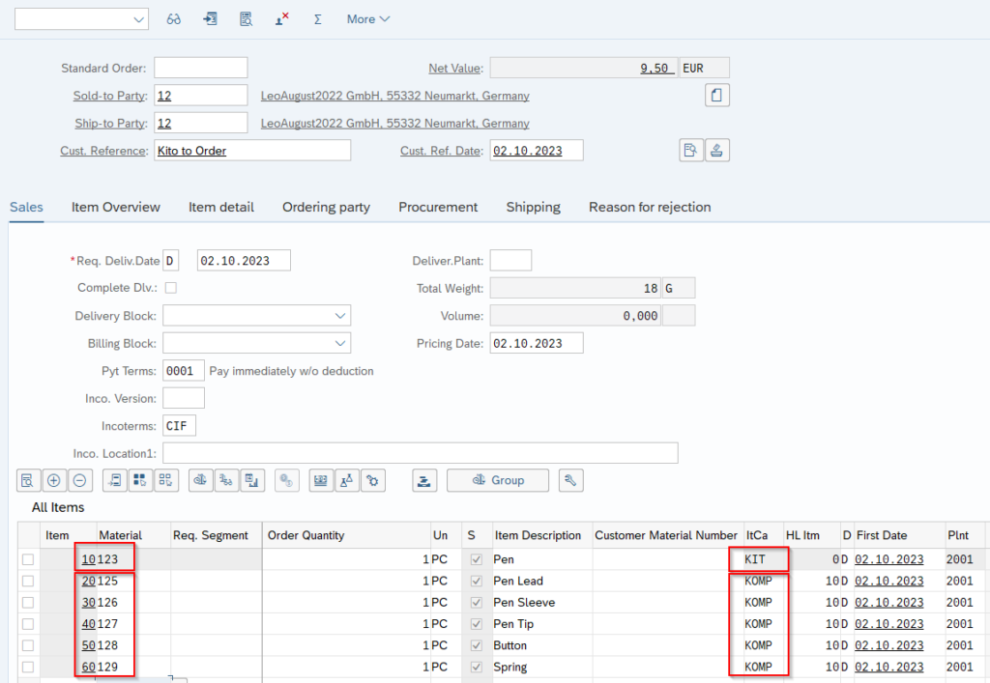Select the row checkbox for item 30 Pen Sleeve

[28, 602]
